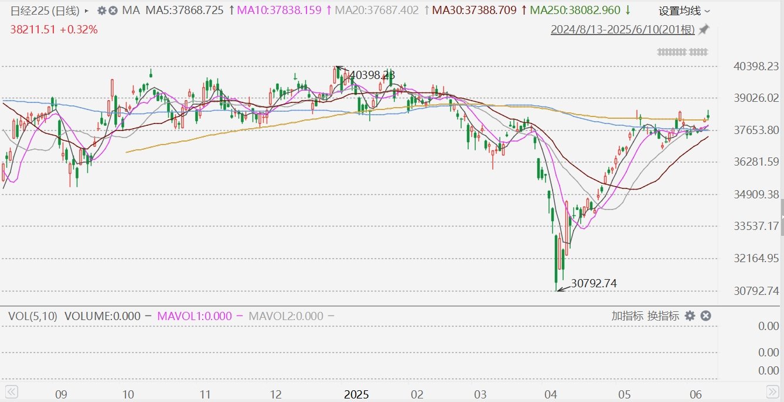Expand the small triangle beside 日经225 (日线)
The image size is (784, 402).
[x=87, y=11]
